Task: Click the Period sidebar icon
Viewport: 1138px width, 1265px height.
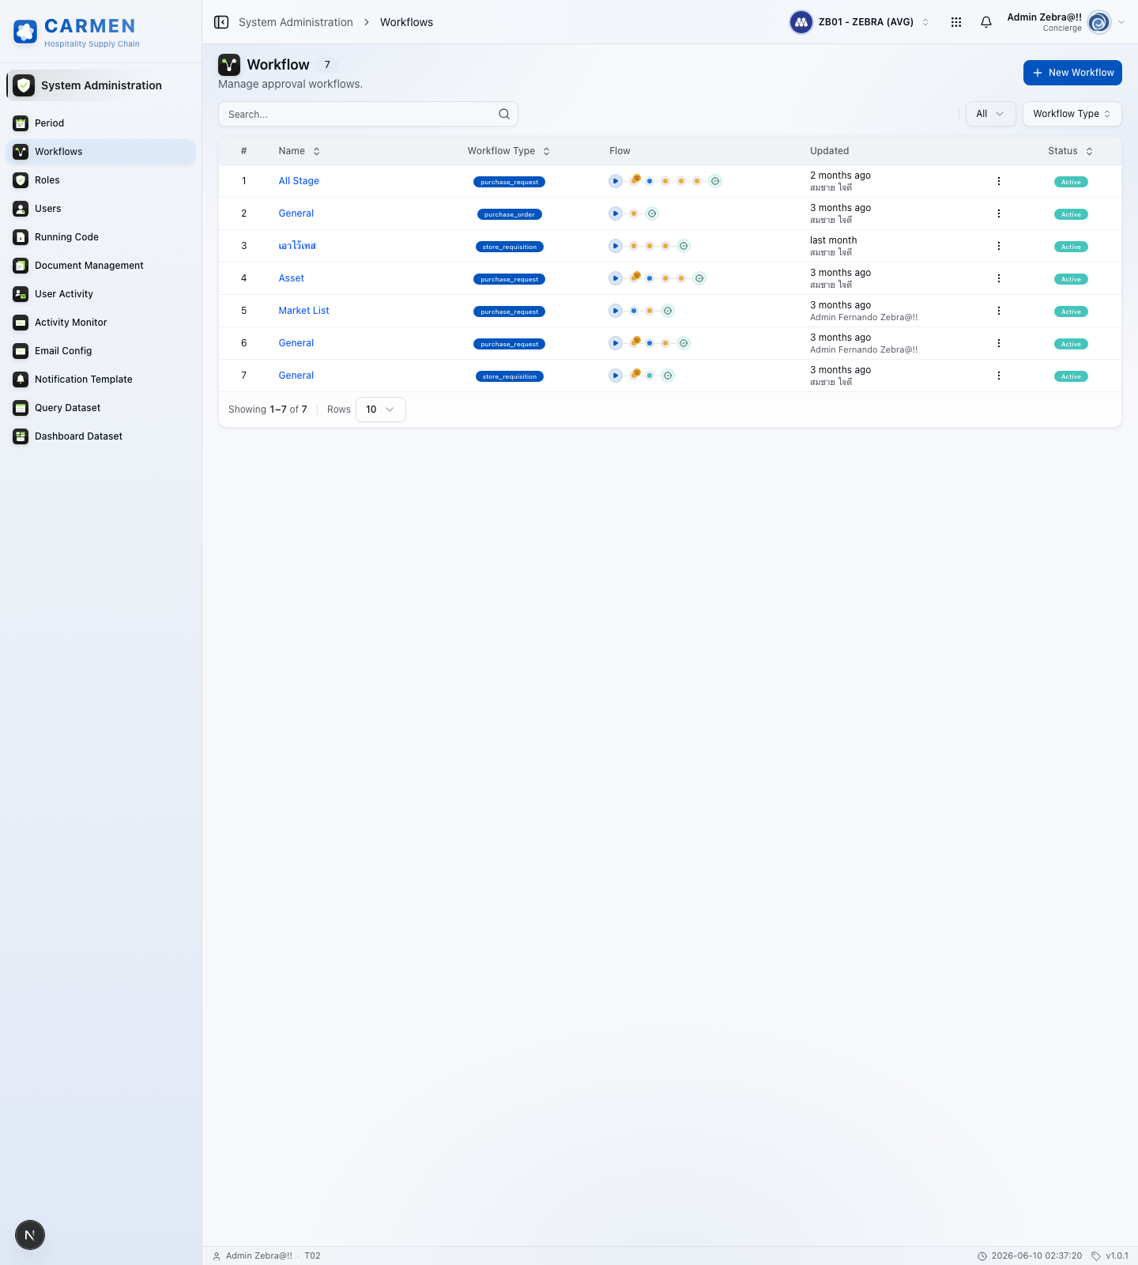Action: pos(21,123)
